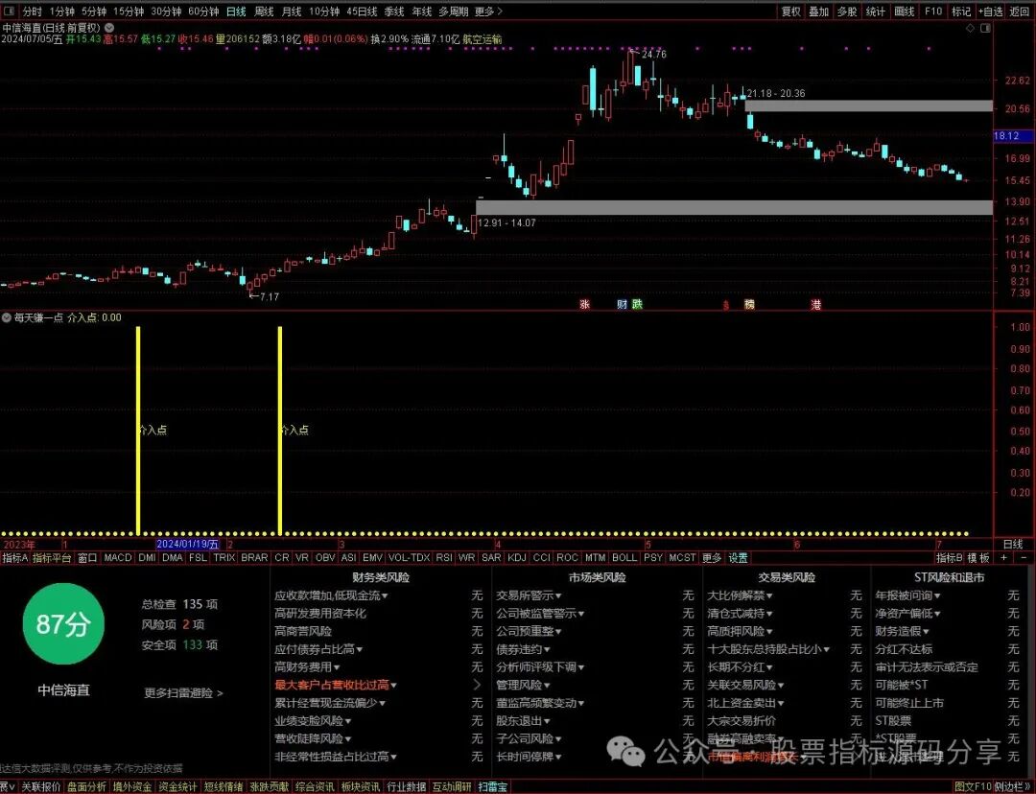Add stock via +自选 button
The width and height of the screenshot is (1036, 794).
(x=991, y=12)
